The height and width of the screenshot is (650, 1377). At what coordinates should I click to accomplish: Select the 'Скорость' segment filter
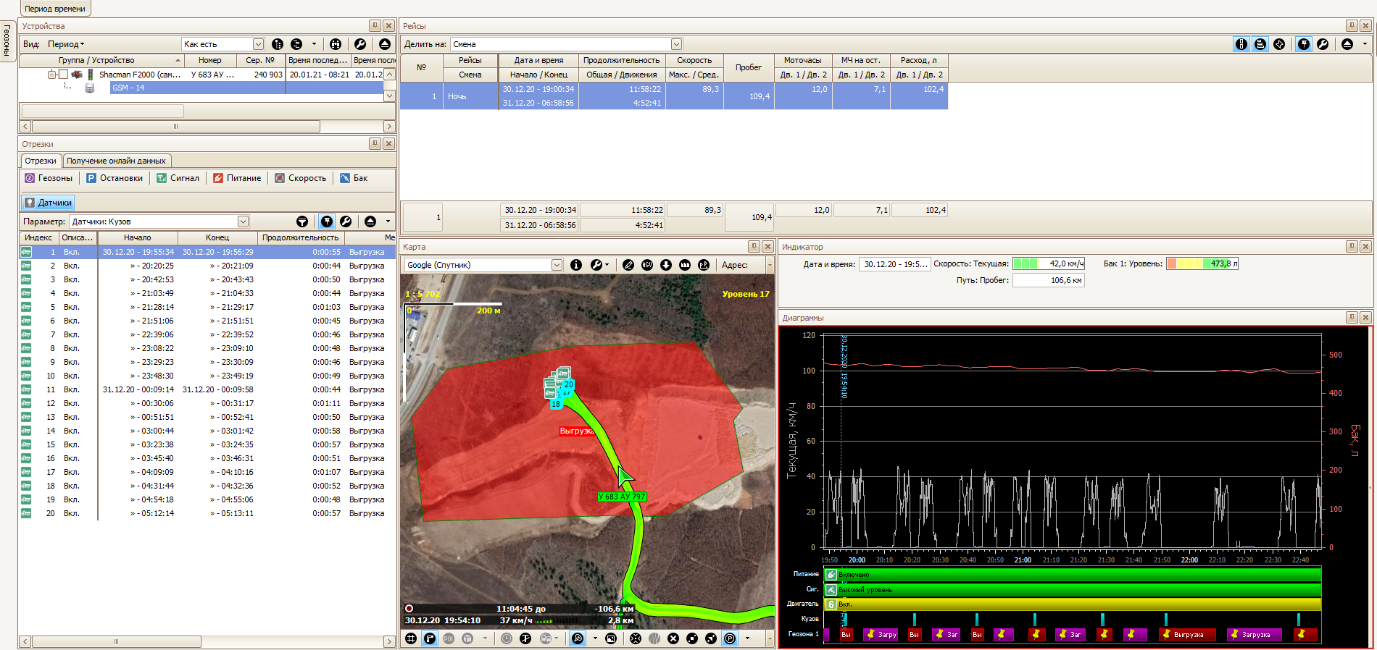pos(301,178)
